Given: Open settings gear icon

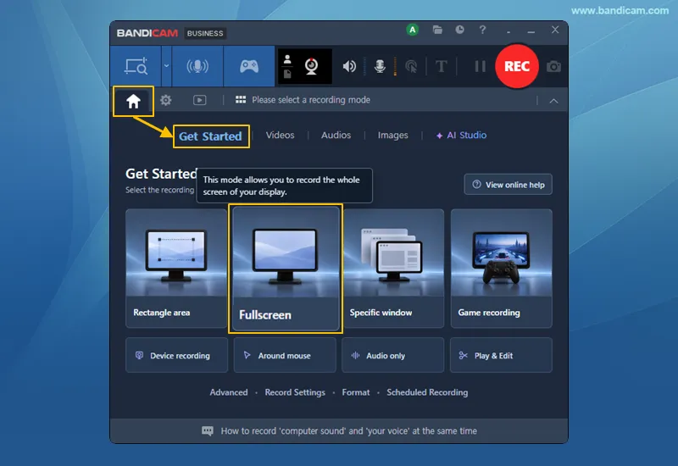Looking at the screenshot, I should coord(165,100).
